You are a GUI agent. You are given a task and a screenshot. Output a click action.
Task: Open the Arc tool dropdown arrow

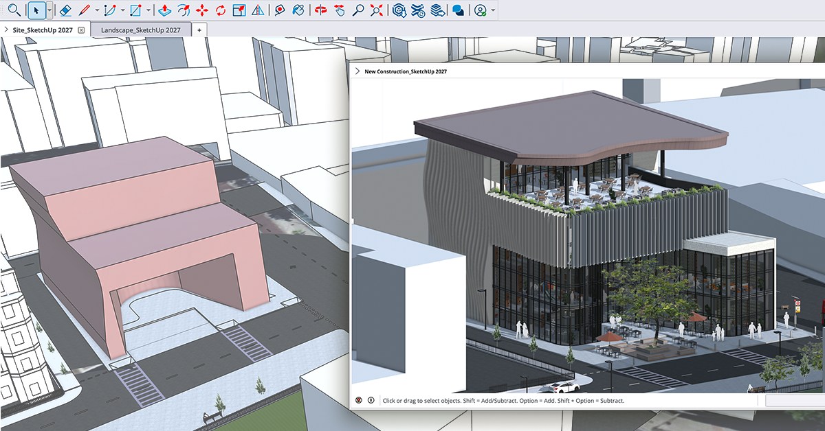tap(123, 10)
